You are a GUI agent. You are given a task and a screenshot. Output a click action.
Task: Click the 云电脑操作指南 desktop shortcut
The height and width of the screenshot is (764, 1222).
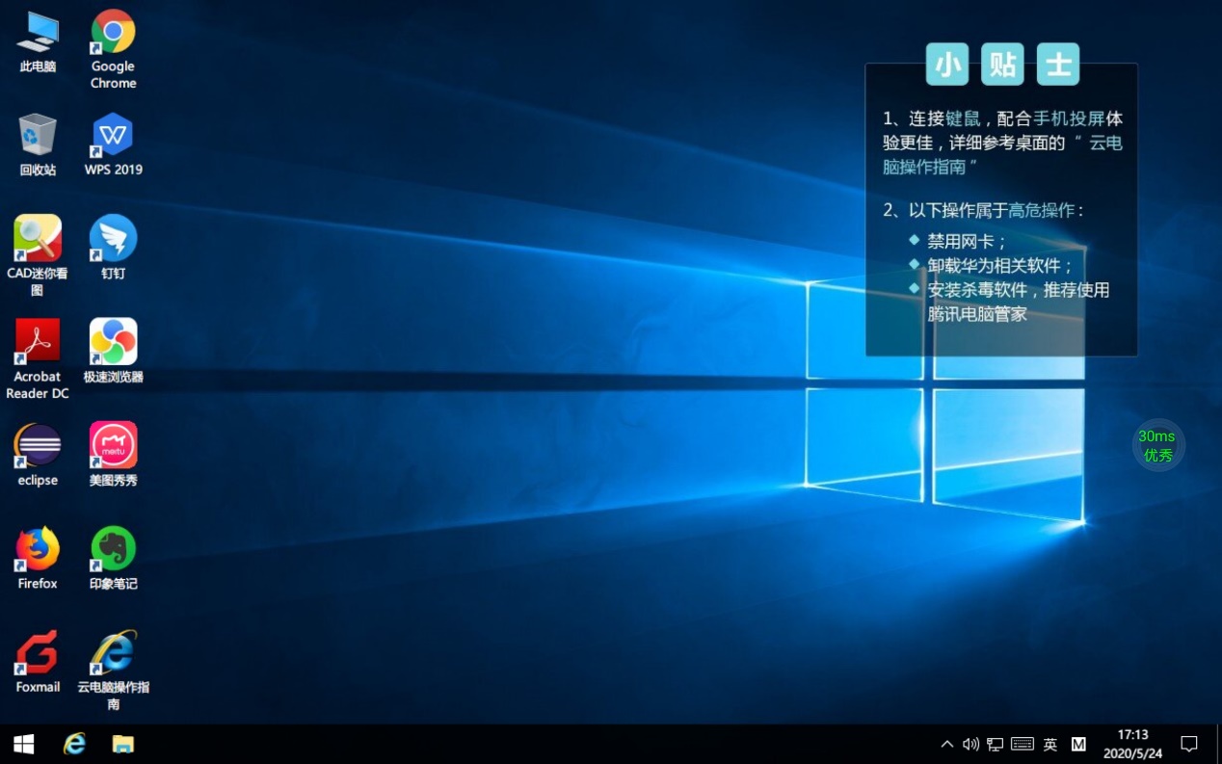pyautogui.click(x=113, y=653)
